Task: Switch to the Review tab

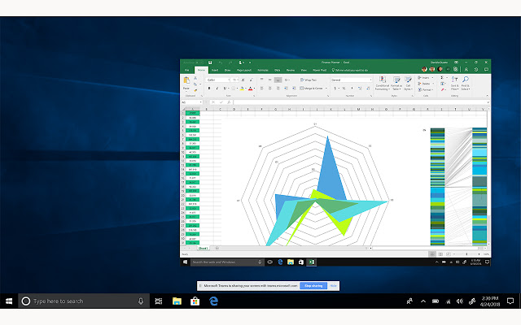Action: point(291,71)
